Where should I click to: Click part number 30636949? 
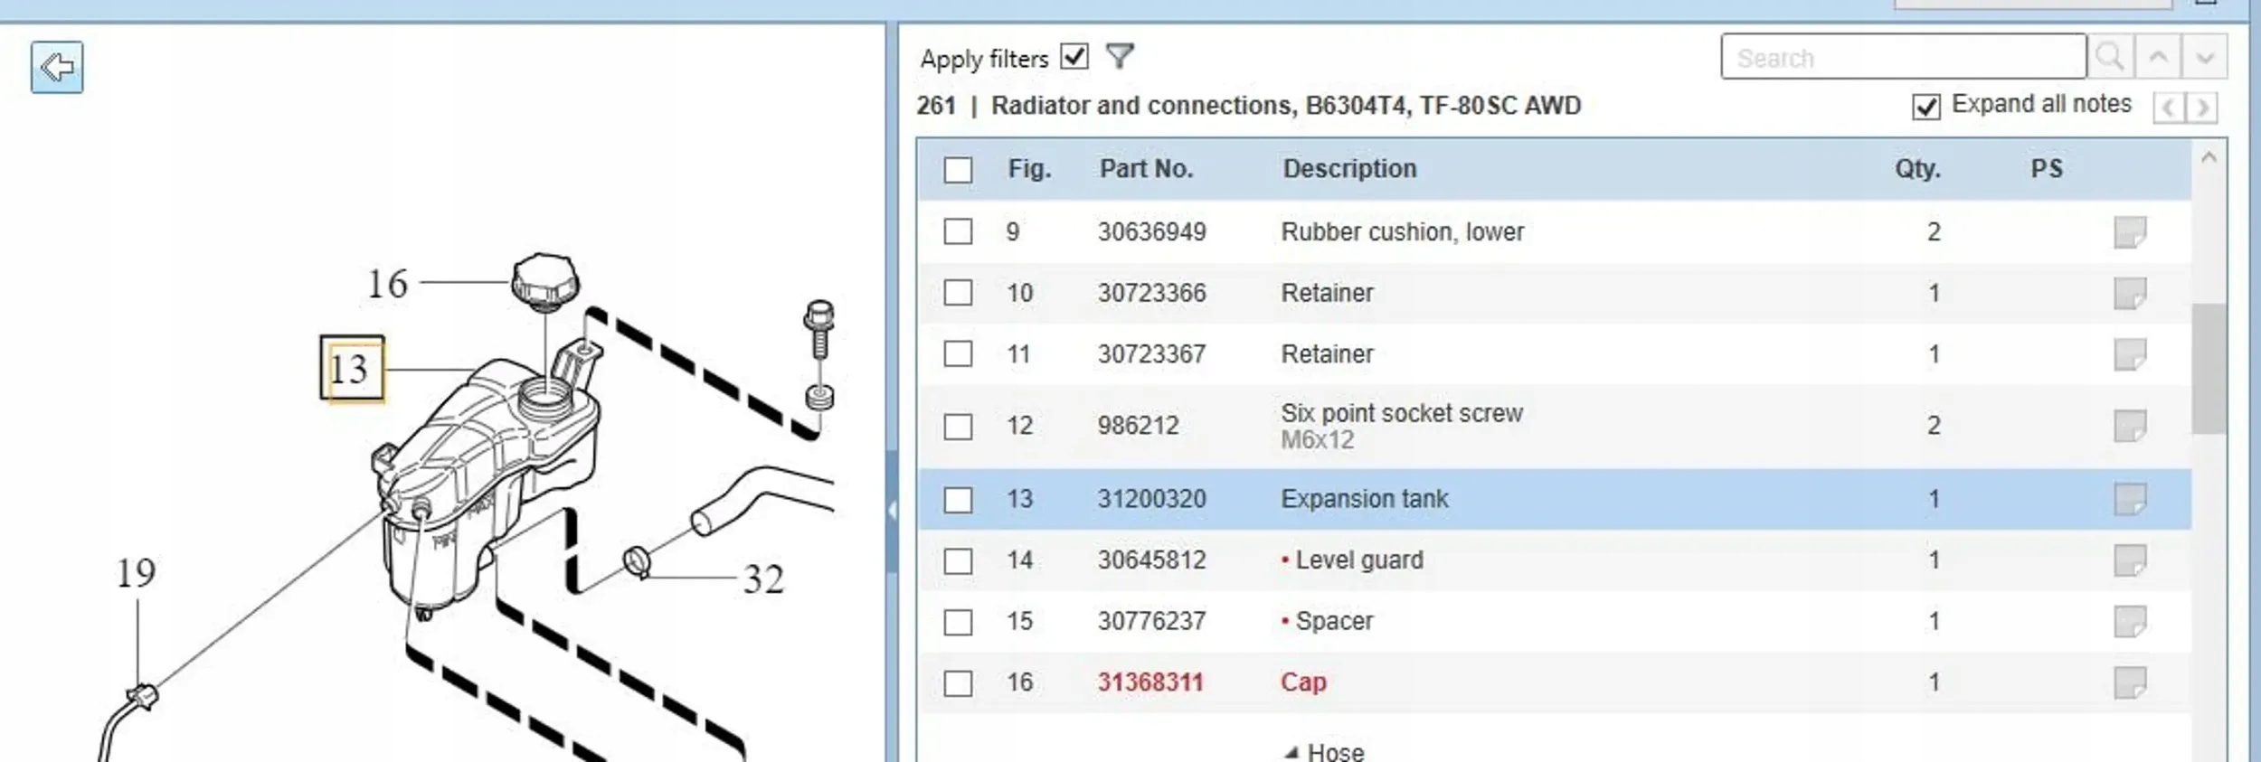1152,232
